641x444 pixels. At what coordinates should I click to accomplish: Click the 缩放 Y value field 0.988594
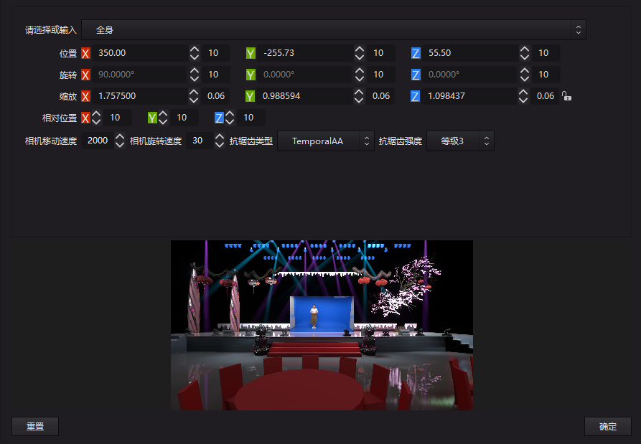[x=304, y=96]
